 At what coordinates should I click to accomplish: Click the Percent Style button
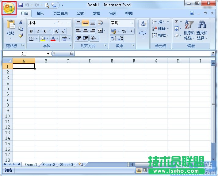coord(124,31)
